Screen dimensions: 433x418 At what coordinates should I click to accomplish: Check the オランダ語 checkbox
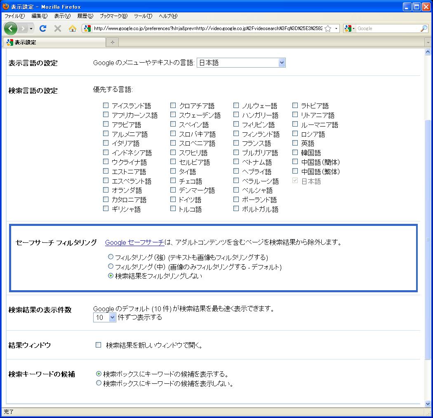pyautogui.click(x=106, y=190)
